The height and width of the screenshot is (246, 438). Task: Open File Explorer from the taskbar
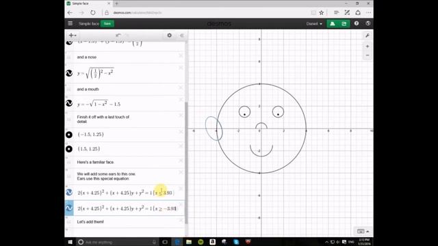pos(189,242)
